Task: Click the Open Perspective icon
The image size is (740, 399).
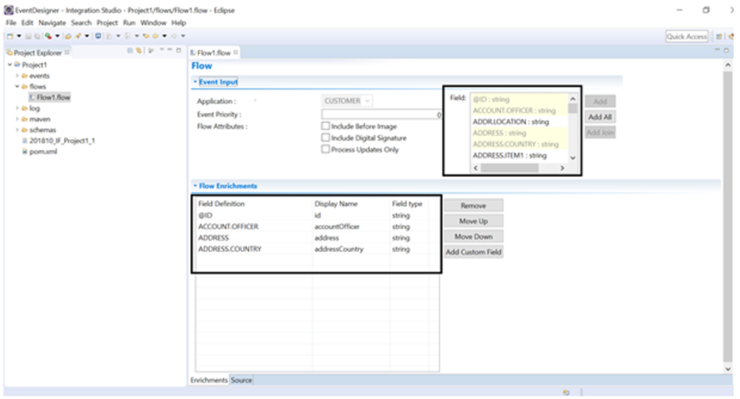Action: click(x=719, y=37)
